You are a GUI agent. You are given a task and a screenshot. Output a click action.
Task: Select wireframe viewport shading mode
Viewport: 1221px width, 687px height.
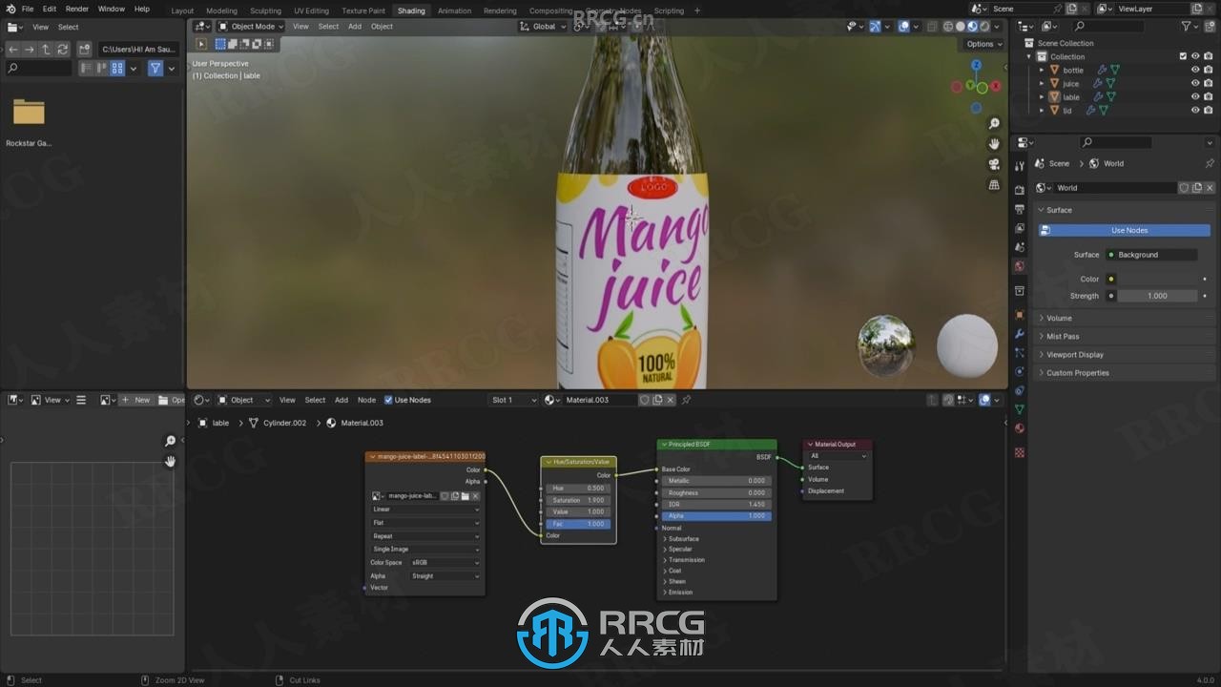(x=948, y=27)
